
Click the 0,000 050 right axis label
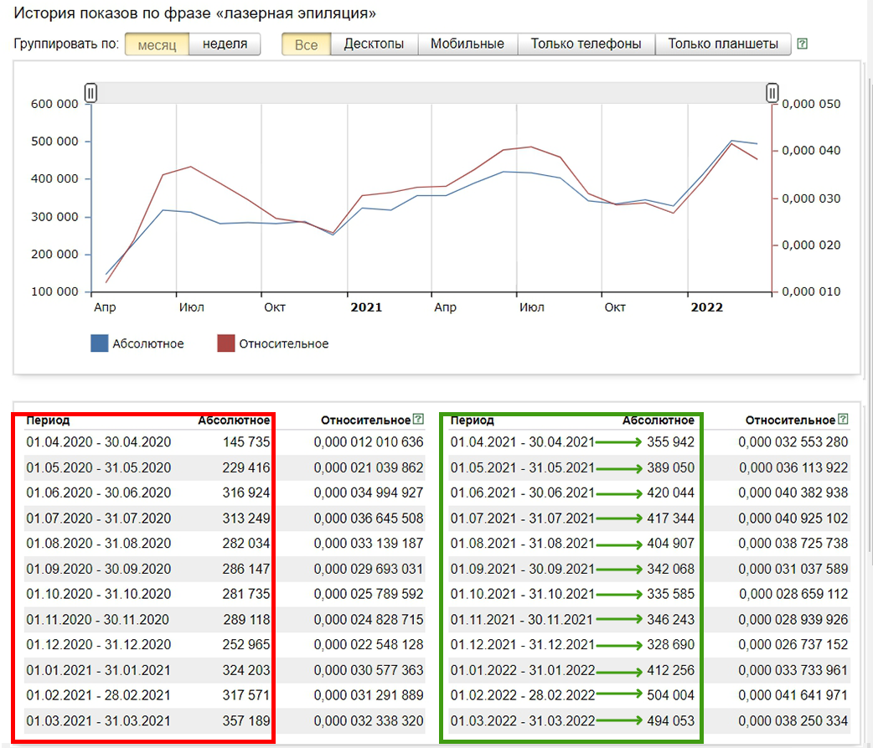811,104
